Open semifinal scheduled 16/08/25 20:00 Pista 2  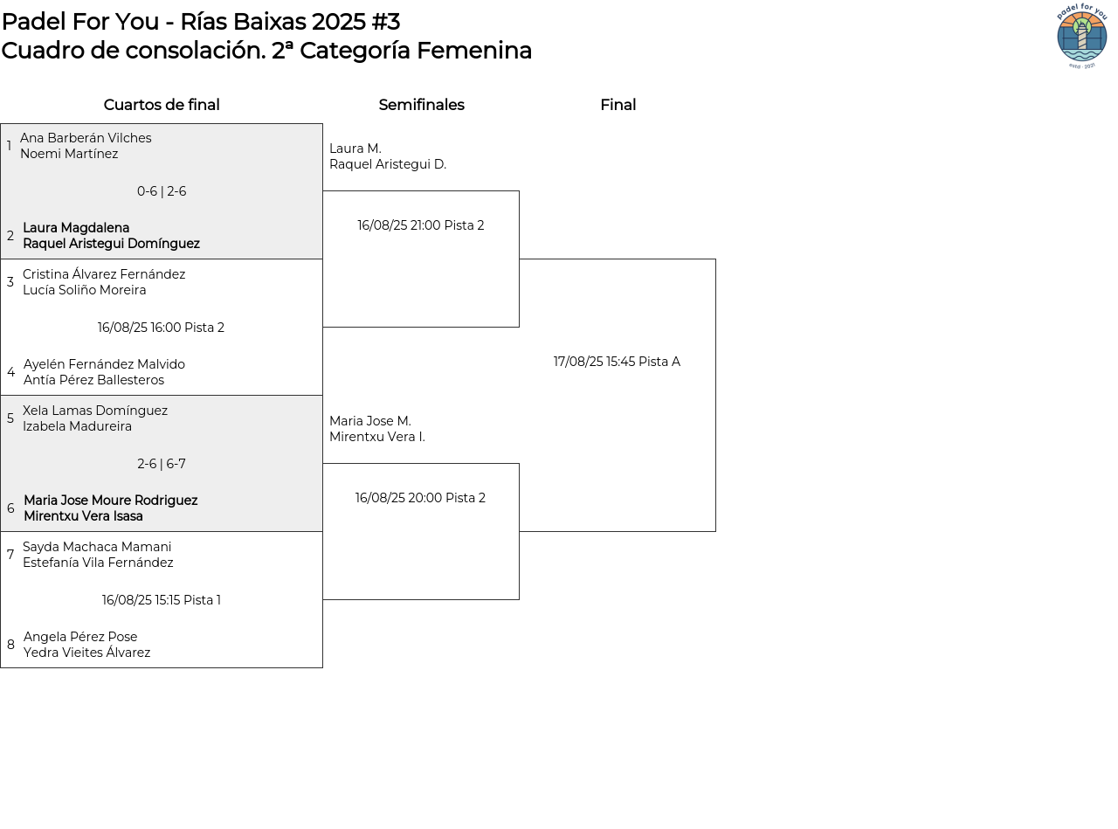(x=421, y=498)
